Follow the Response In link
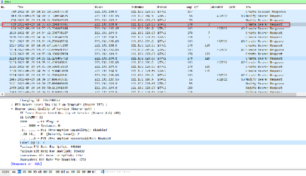306x176 pixels. coord(26,164)
